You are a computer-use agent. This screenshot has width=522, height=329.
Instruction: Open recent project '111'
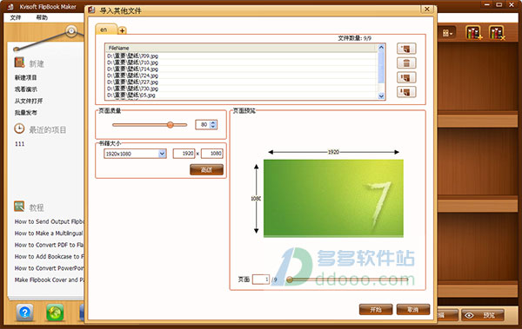tap(20, 144)
